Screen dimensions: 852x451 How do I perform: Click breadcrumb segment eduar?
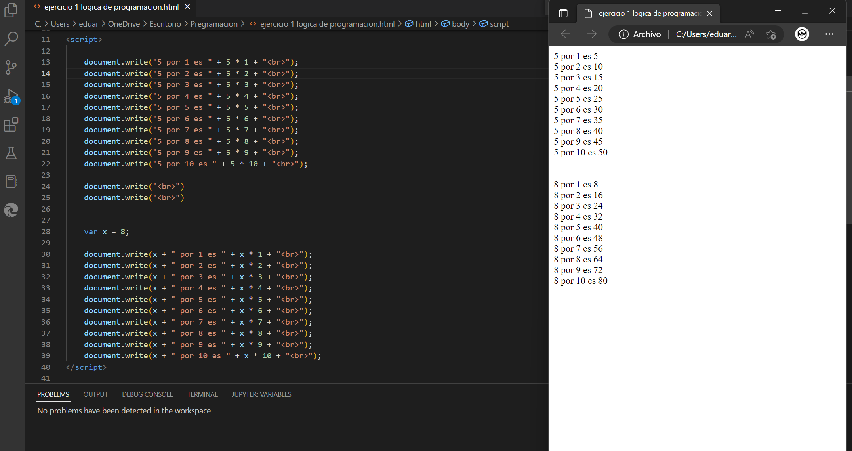(x=88, y=24)
